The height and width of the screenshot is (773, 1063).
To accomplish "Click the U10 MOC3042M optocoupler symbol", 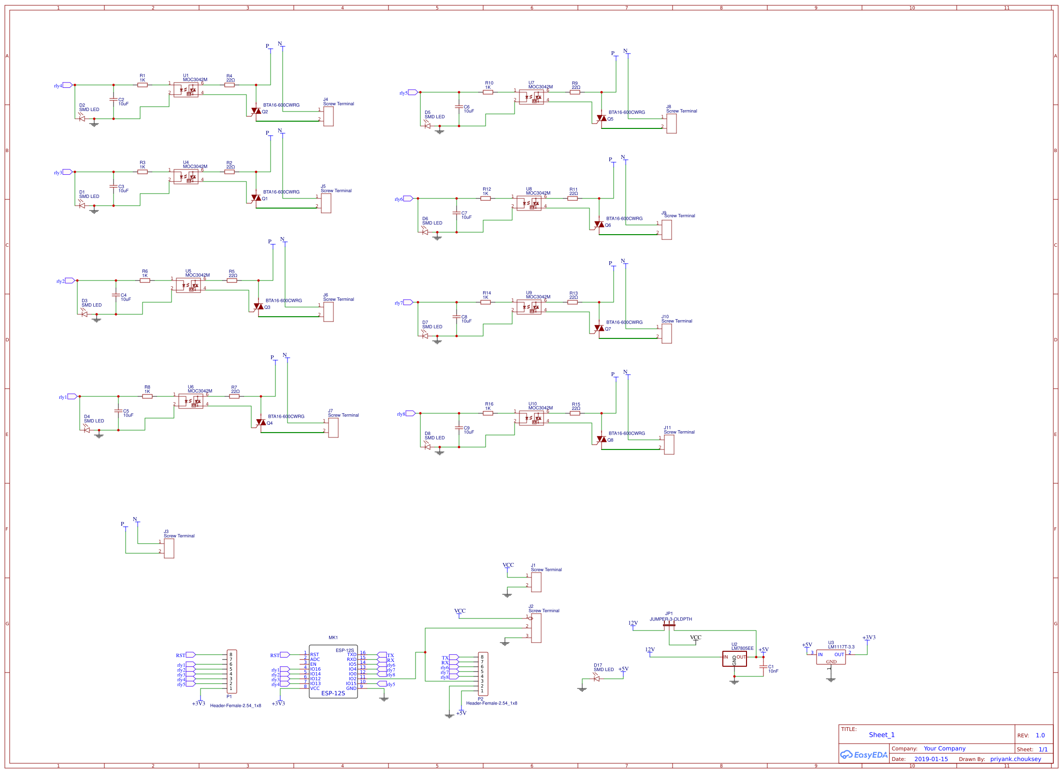I will (531, 418).
